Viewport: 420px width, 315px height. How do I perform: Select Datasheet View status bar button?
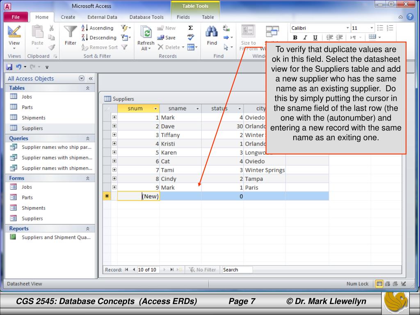(x=379, y=284)
